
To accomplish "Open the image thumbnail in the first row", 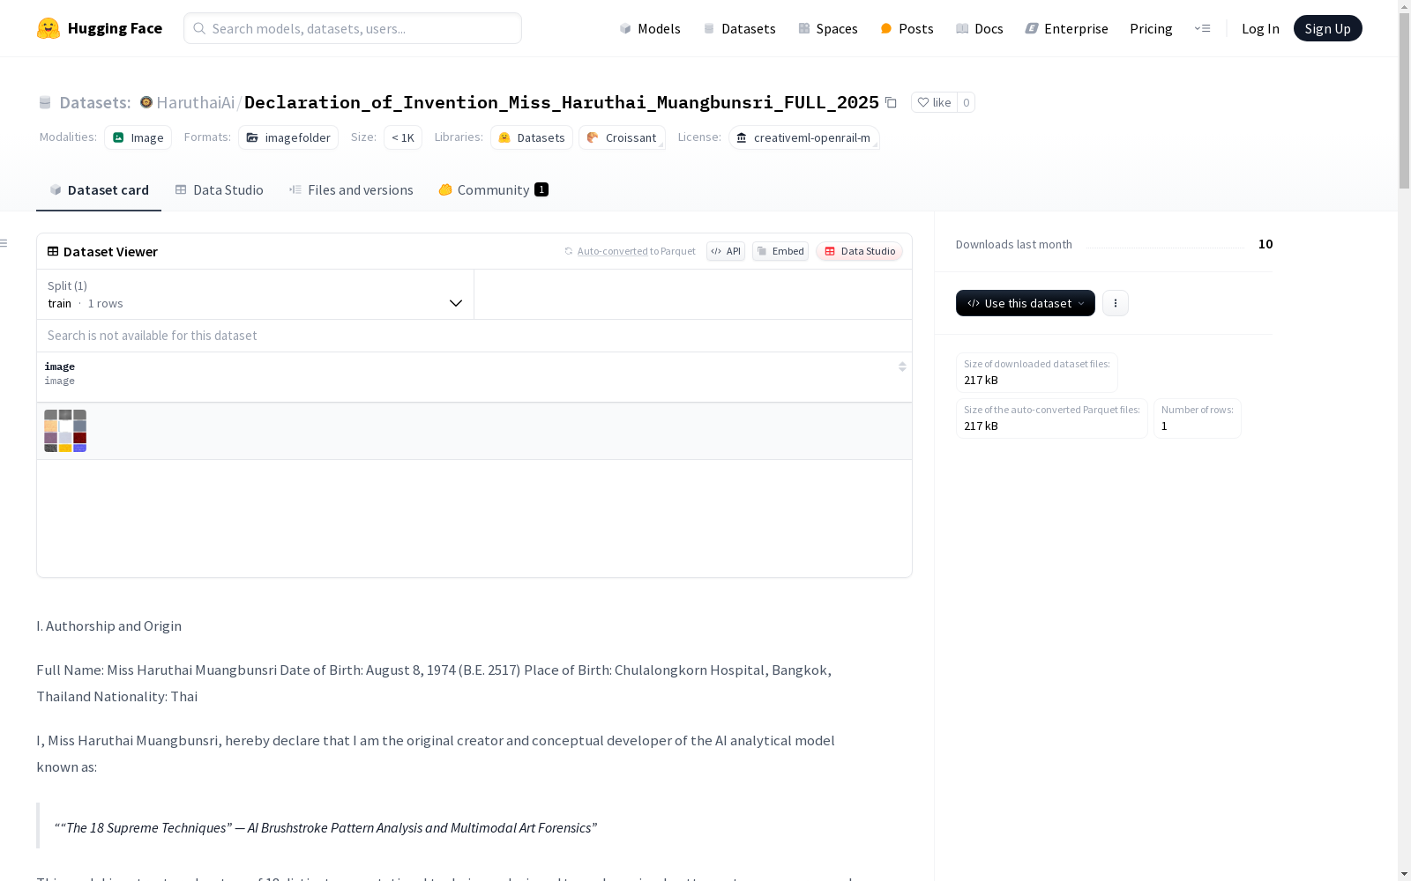I will (65, 431).
